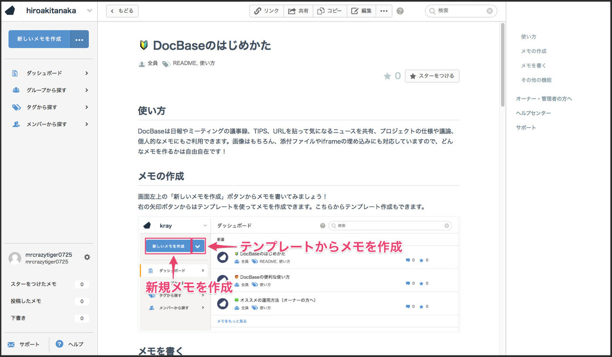Click the ヘルプ link in sidebar footer
This screenshot has width=612, height=357.
(x=76, y=344)
